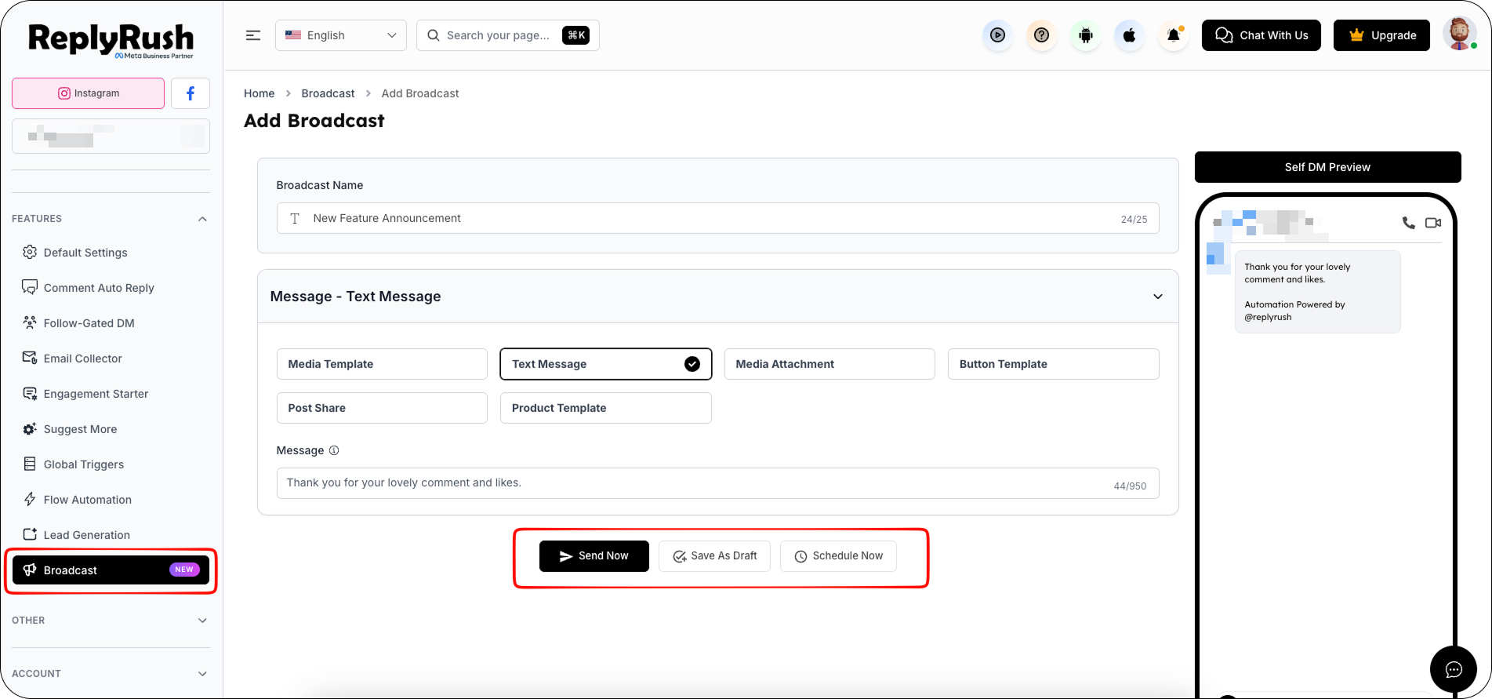Open Engagement Starter
The width and height of the screenshot is (1492, 699).
tap(111, 394)
